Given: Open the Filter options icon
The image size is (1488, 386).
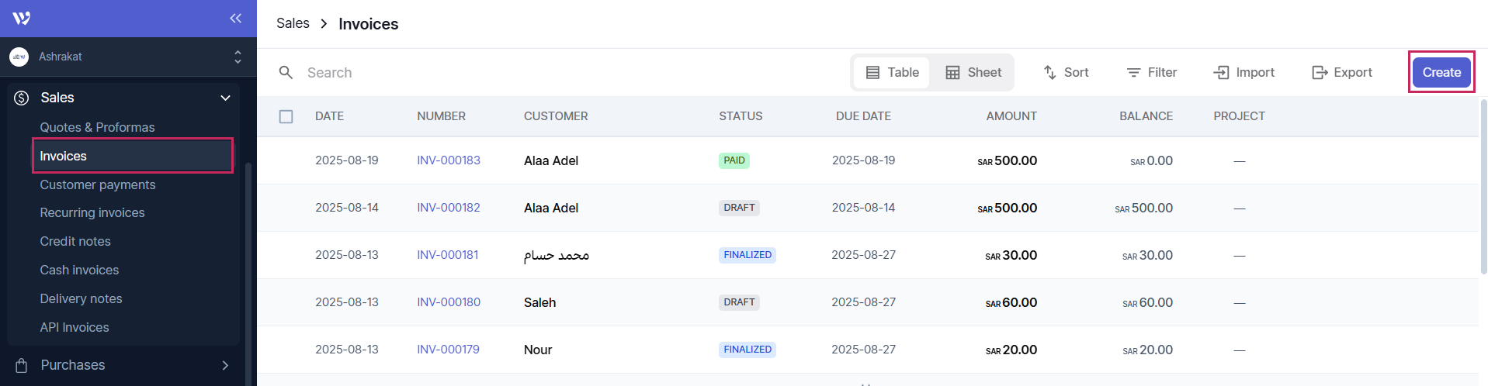Looking at the screenshot, I should pyautogui.click(x=1133, y=72).
